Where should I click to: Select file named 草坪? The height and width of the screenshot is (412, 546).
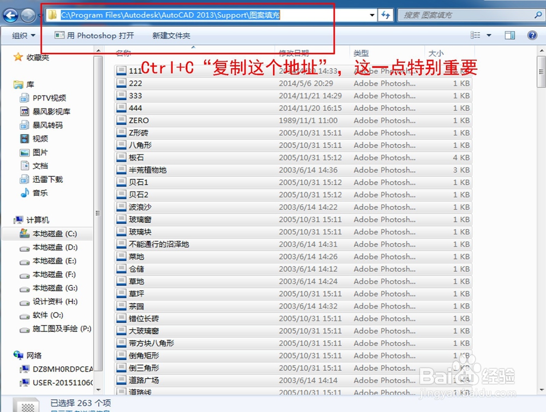293,294
